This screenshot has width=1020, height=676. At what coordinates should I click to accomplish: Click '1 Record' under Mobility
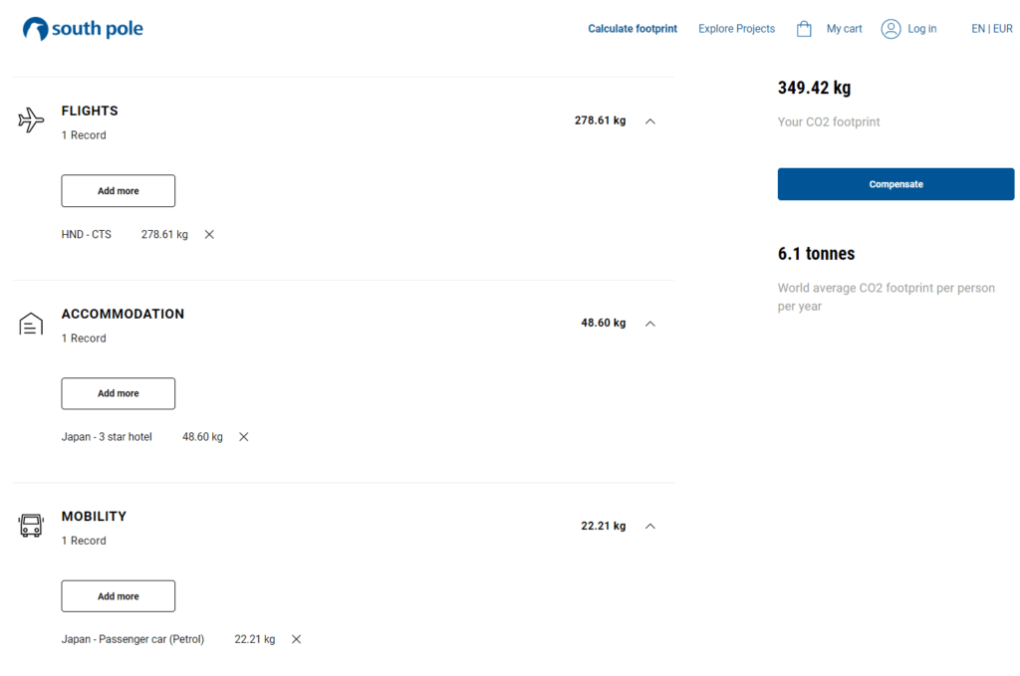click(84, 541)
